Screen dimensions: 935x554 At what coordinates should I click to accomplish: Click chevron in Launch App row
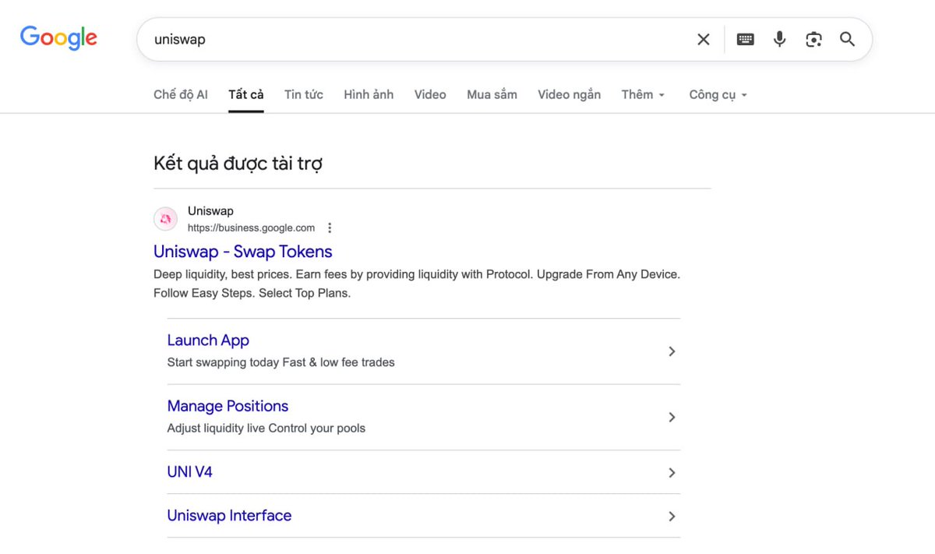pos(672,351)
